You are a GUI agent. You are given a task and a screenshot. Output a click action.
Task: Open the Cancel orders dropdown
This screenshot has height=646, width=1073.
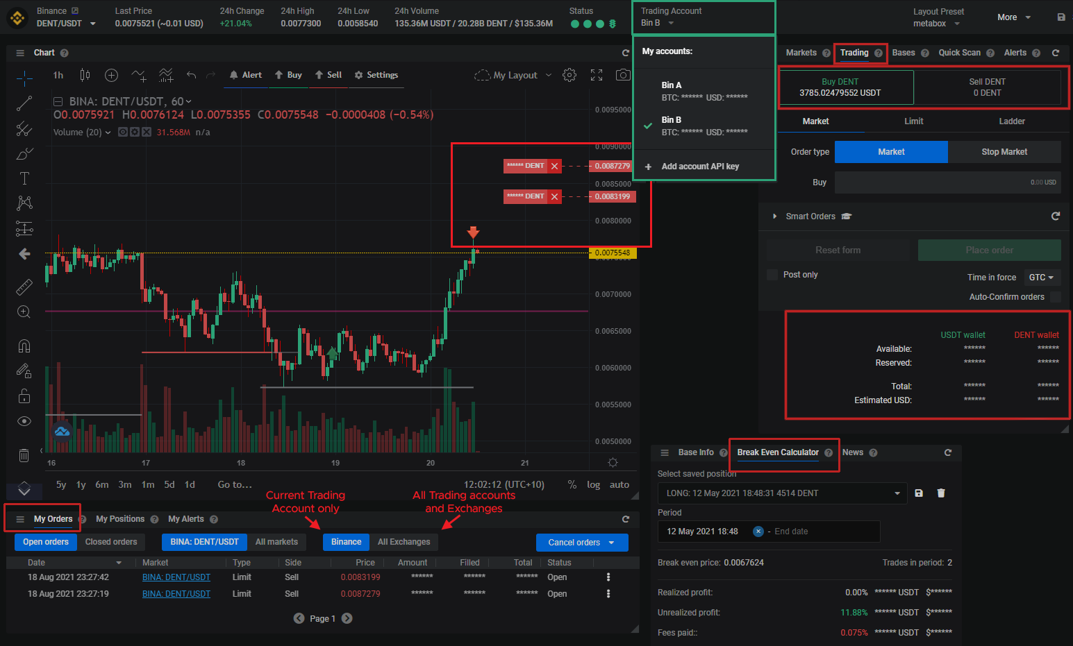tap(582, 543)
